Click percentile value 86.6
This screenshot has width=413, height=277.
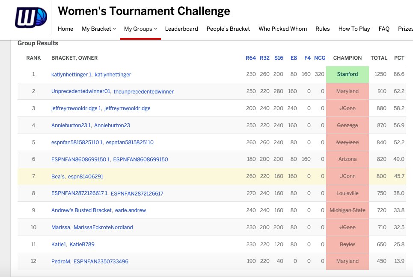399,74
